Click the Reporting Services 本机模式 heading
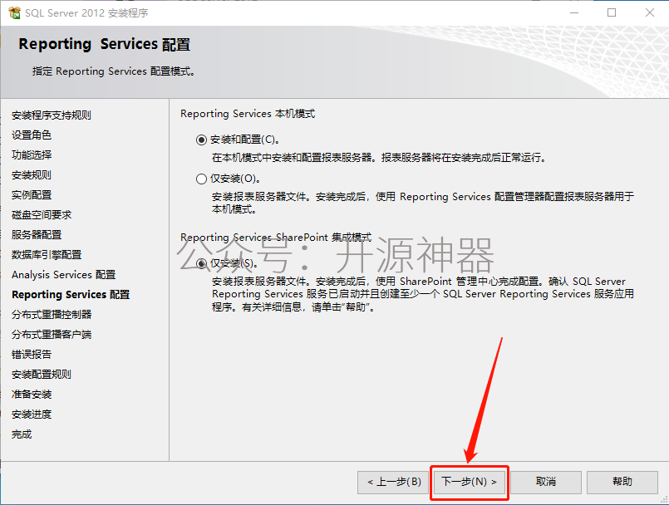Screen dimensions: 669x505 click(248, 114)
